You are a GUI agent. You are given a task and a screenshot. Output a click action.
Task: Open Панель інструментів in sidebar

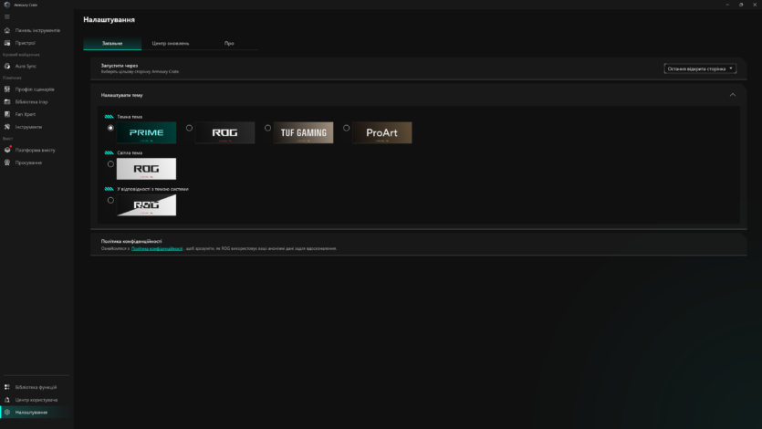coord(37,31)
